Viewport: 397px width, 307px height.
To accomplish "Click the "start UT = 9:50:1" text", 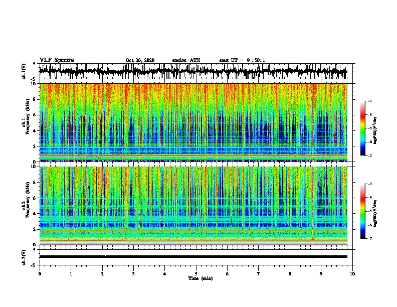I will point(242,60).
